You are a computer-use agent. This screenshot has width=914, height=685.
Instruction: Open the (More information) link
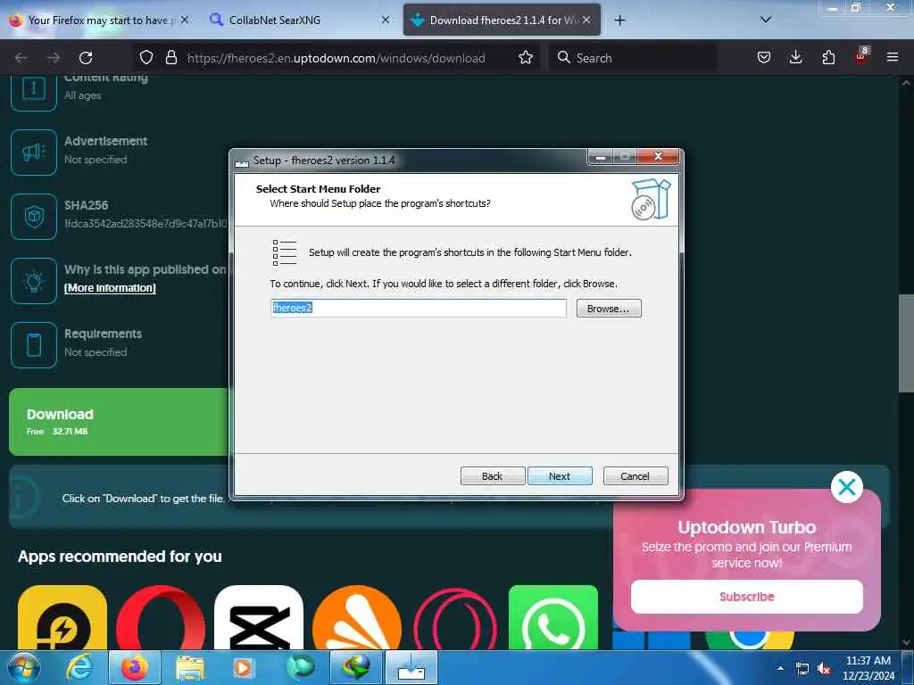(110, 288)
